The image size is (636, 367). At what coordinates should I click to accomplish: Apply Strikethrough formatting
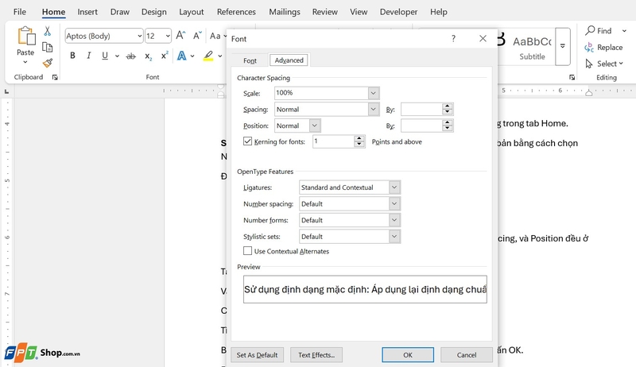130,56
